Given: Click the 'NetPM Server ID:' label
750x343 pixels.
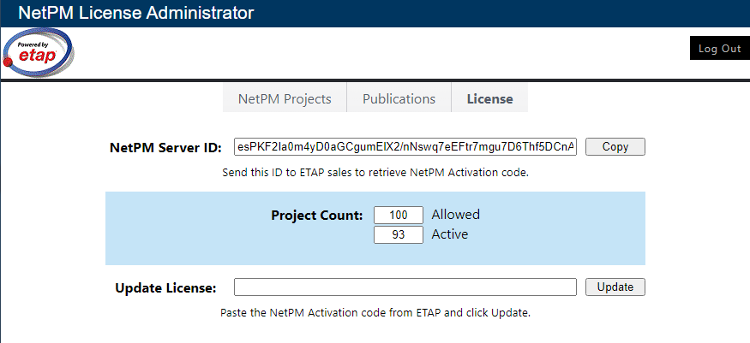Looking at the screenshot, I should click(x=165, y=148).
